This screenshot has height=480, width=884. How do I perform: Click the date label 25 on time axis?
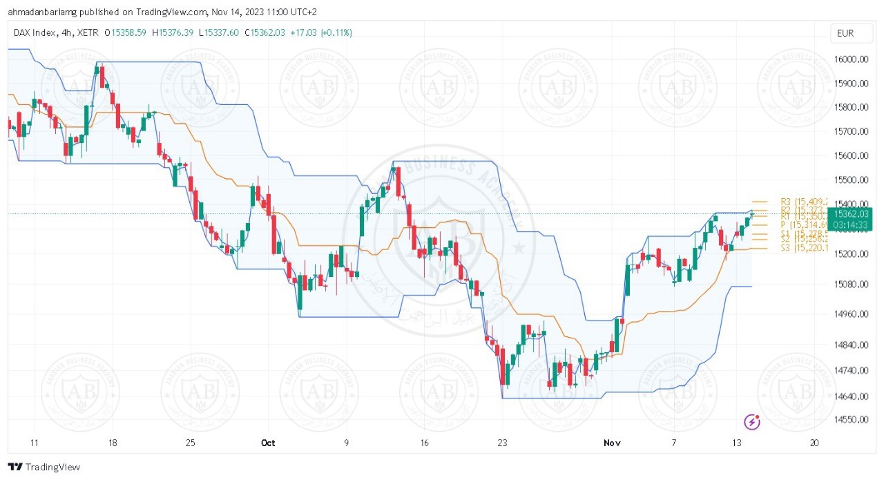pyautogui.click(x=191, y=443)
